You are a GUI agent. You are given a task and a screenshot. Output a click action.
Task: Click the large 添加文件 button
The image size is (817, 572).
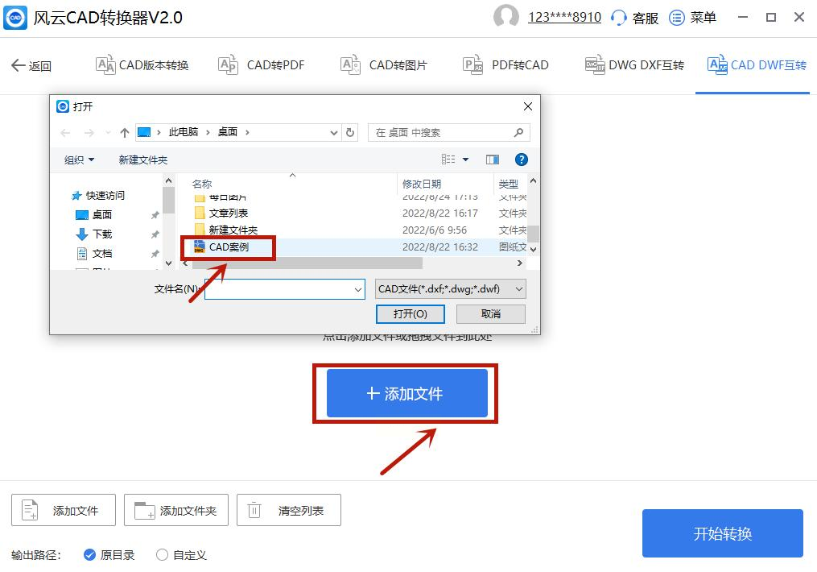(407, 393)
